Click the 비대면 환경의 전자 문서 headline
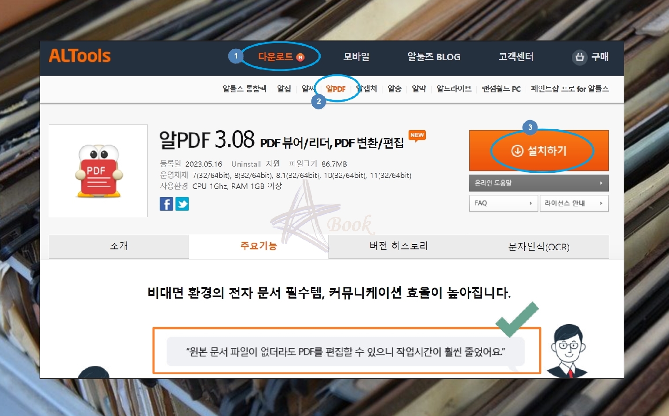The image size is (669, 416). click(x=329, y=292)
